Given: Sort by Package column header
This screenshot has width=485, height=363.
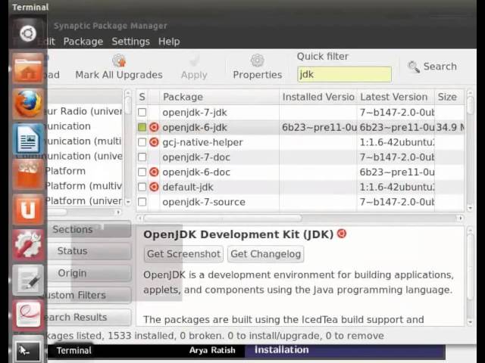Looking at the screenshot, I should point(219,97).
